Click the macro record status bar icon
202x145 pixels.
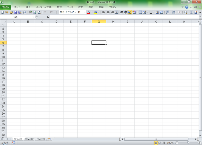pyautogui.click(x=14, y=143)
